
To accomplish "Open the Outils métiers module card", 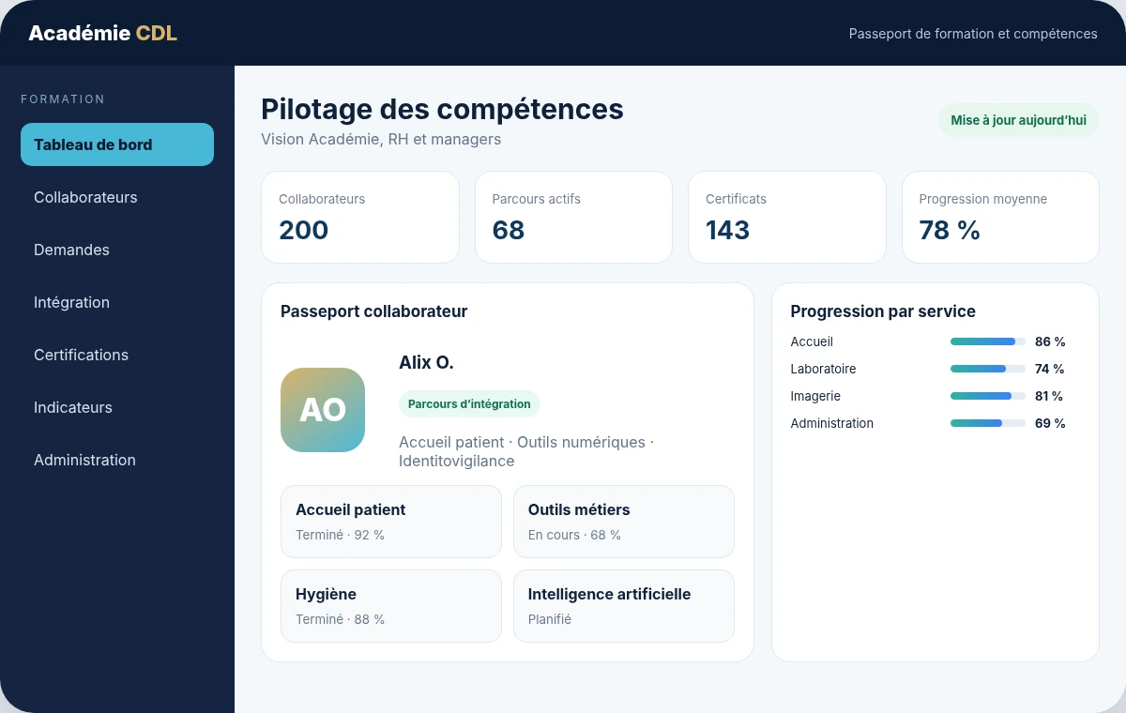I will coord(624,522).
